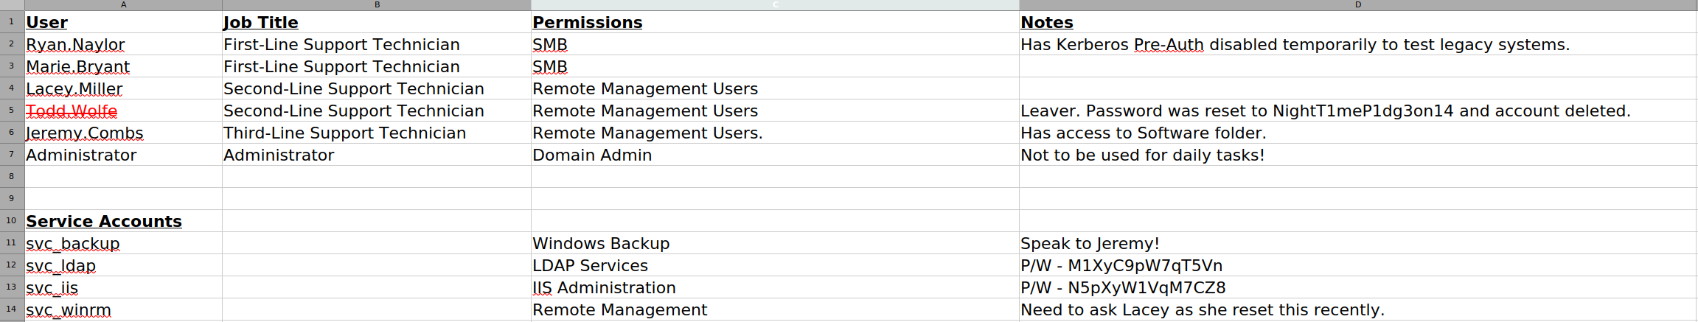
Task: Click the Permissions header cell
Action: 775,22
